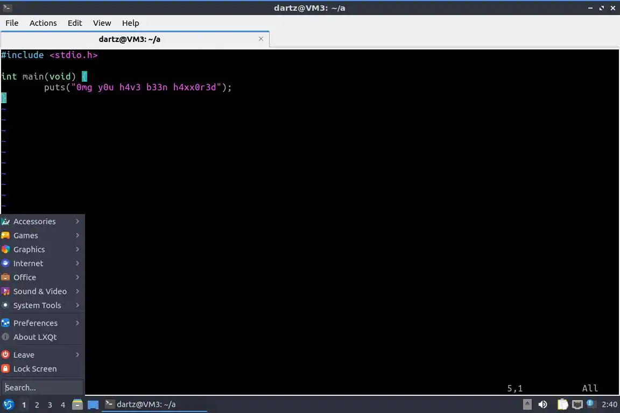Expand System Tools chevron arrow
The height and width of the screenshot is (413, 620).
pos(77,305)
